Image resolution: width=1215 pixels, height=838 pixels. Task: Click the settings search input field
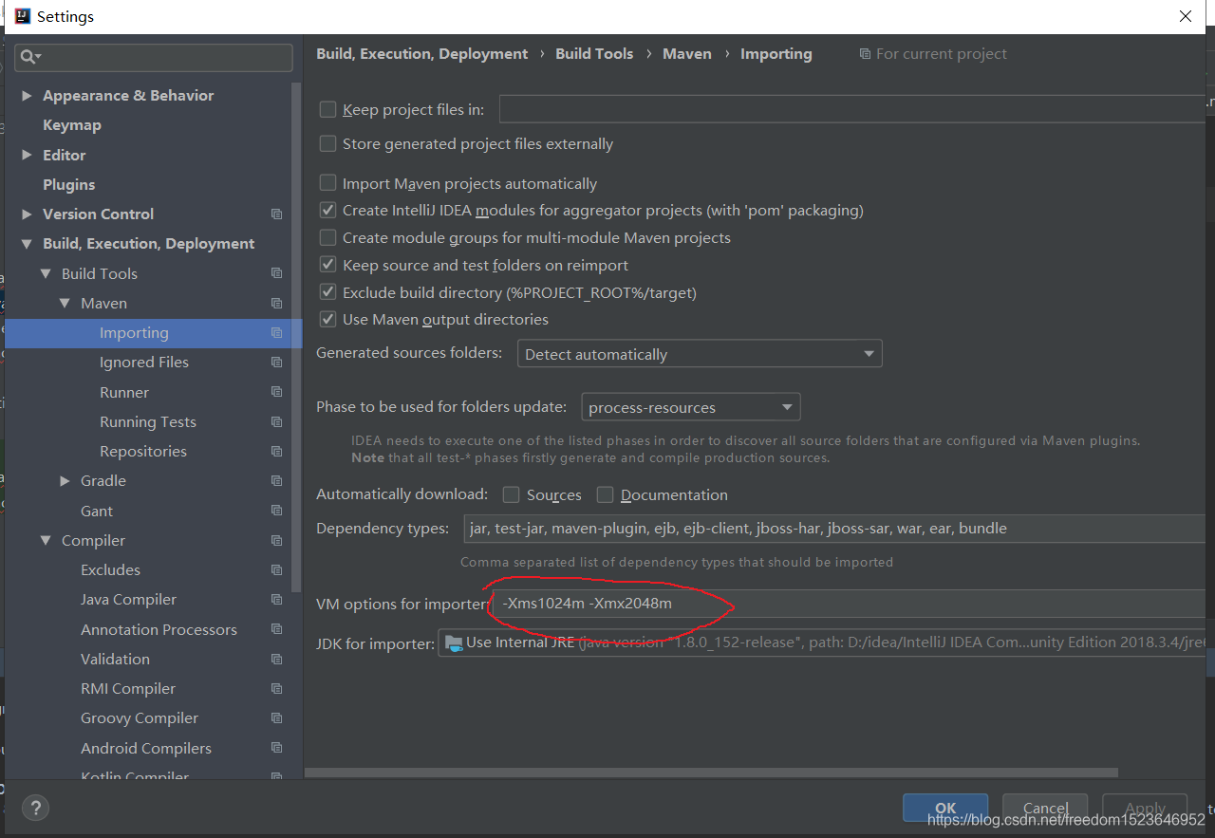coord(154,57)
